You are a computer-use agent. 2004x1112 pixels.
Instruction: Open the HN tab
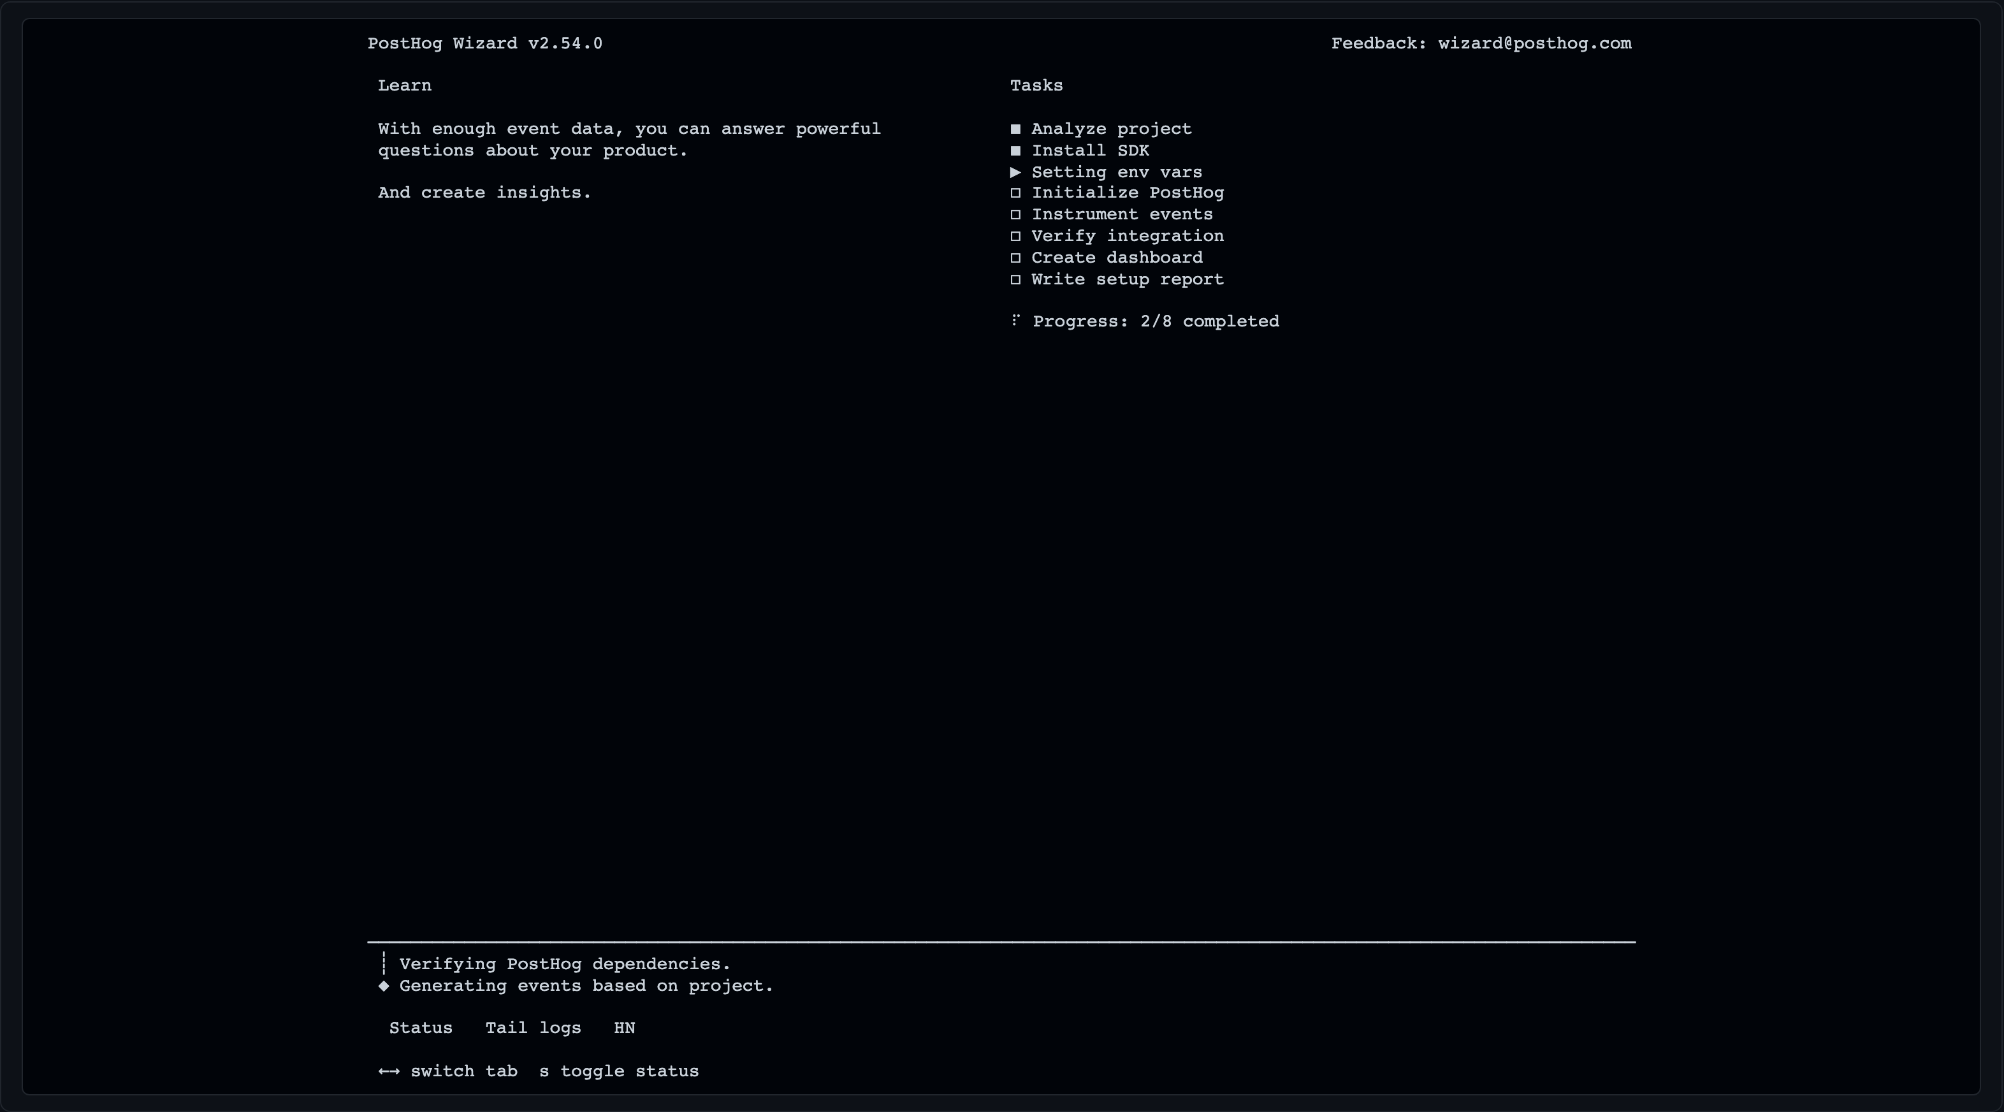[625, 1028]
